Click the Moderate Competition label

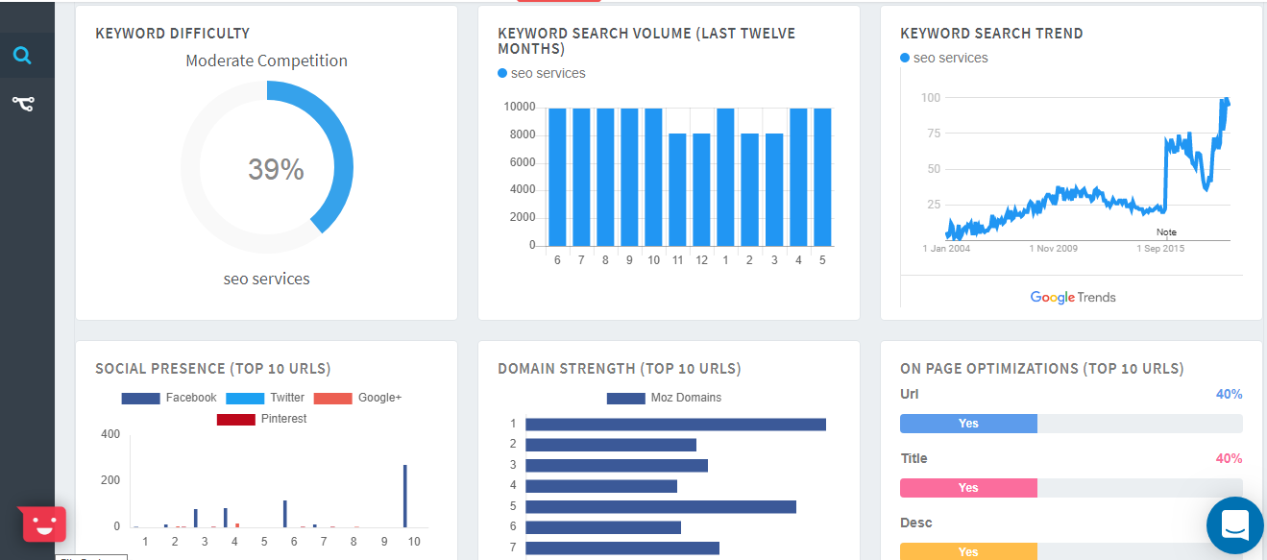coord(267,61)
